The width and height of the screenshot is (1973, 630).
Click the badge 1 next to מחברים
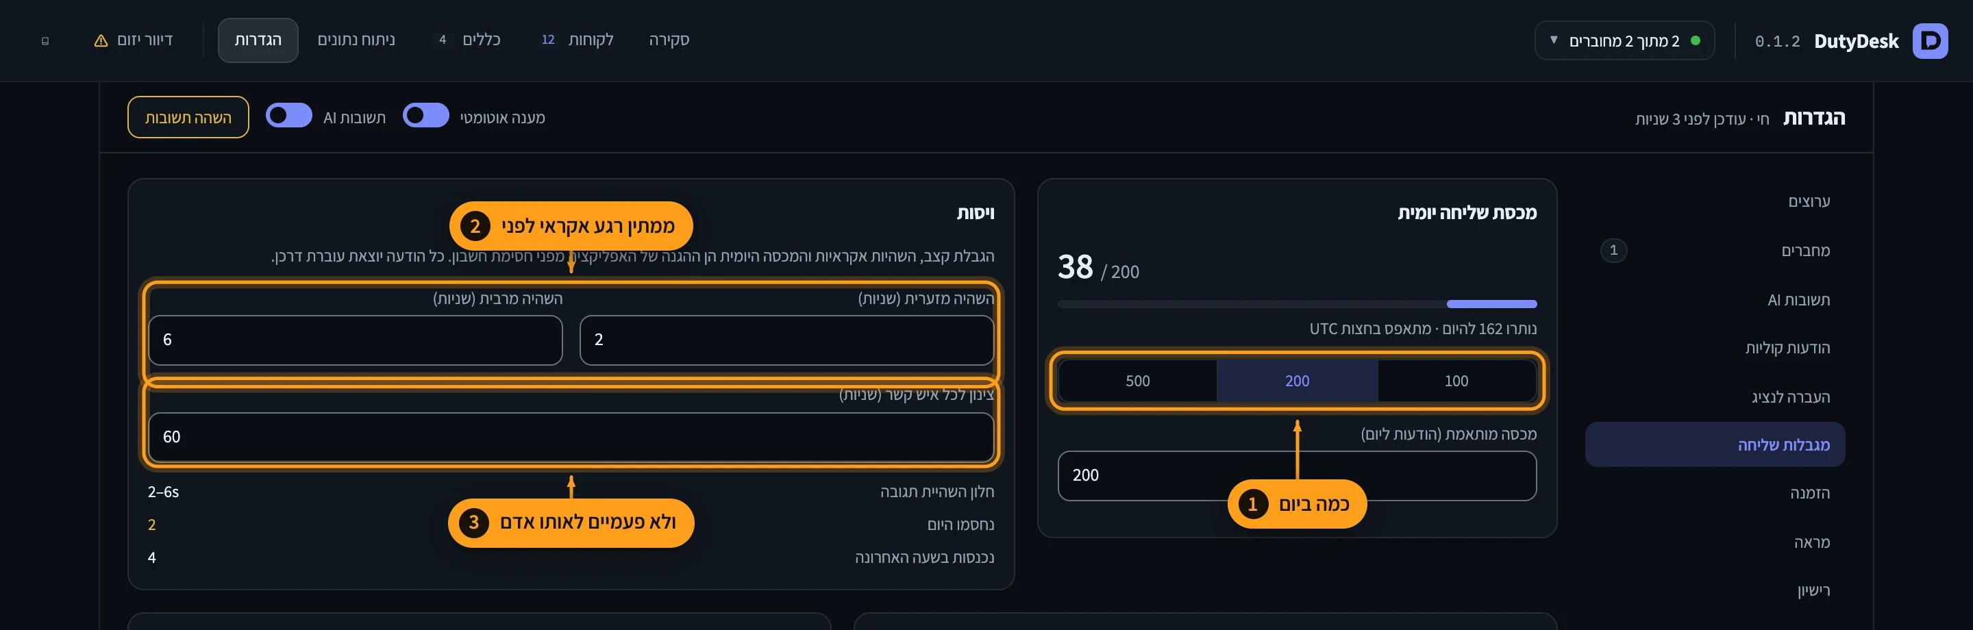(x=1613, y=251)
